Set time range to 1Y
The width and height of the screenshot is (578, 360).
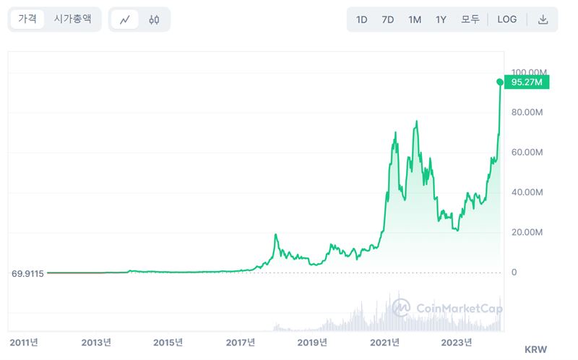coord(441,20)
